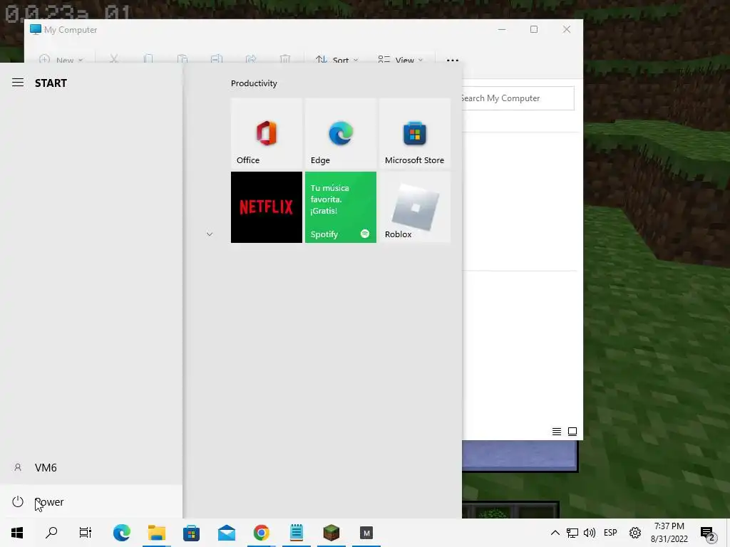Launch Edge from the taskbar
This screenshot has width=730, height=547.
(121, 533)
